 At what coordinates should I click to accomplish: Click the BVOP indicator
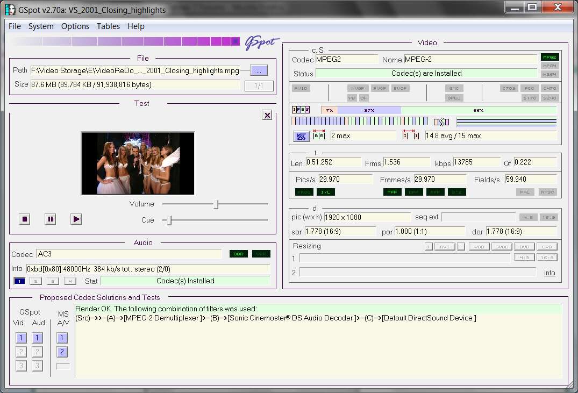pos(401,89)
